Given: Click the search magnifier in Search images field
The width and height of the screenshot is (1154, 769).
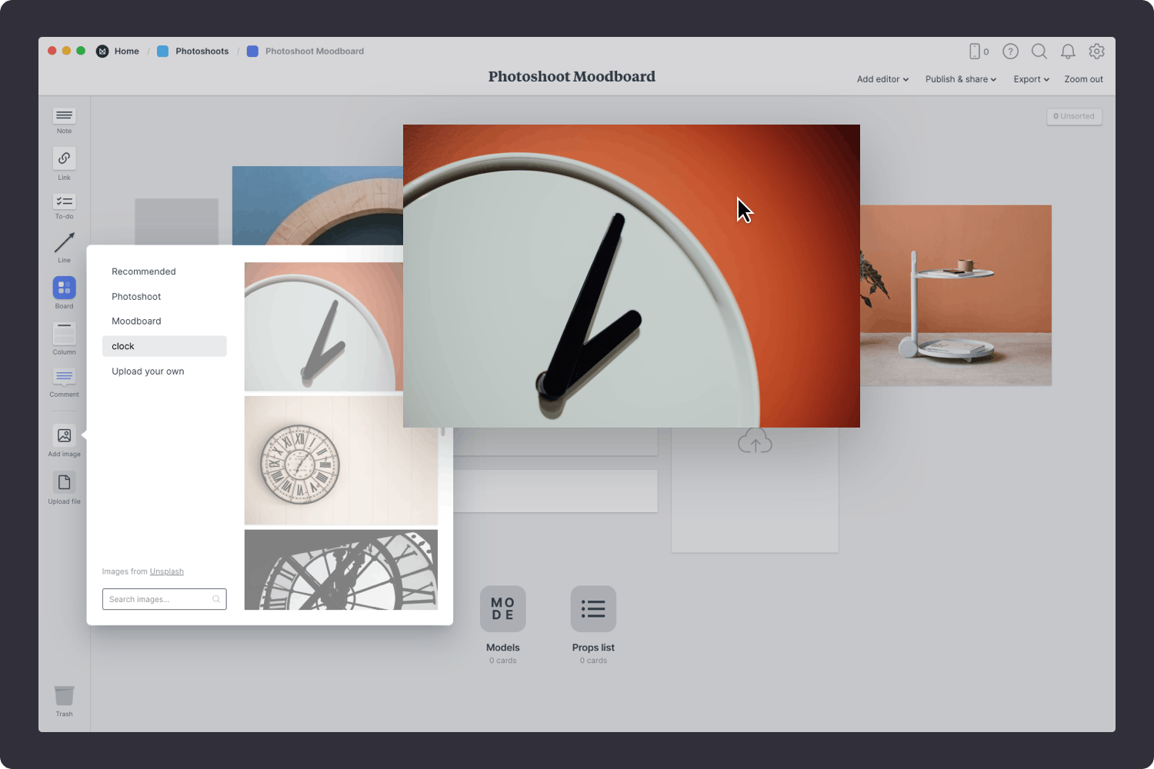Looking at the screenshot, I should [216, 599].
